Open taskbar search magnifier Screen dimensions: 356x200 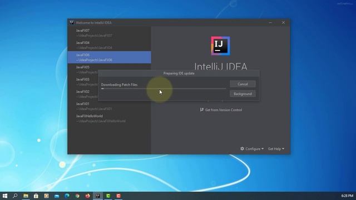(x=15, y=196)
